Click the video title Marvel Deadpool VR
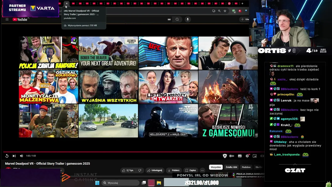Viewport: 332px width, 187px height. coord(47,164)
